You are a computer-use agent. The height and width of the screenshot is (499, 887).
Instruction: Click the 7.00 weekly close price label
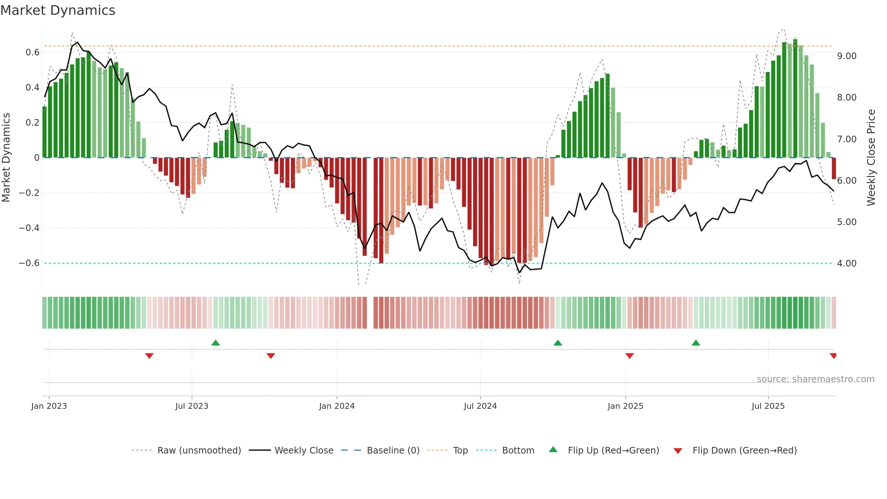pos(847,139)
